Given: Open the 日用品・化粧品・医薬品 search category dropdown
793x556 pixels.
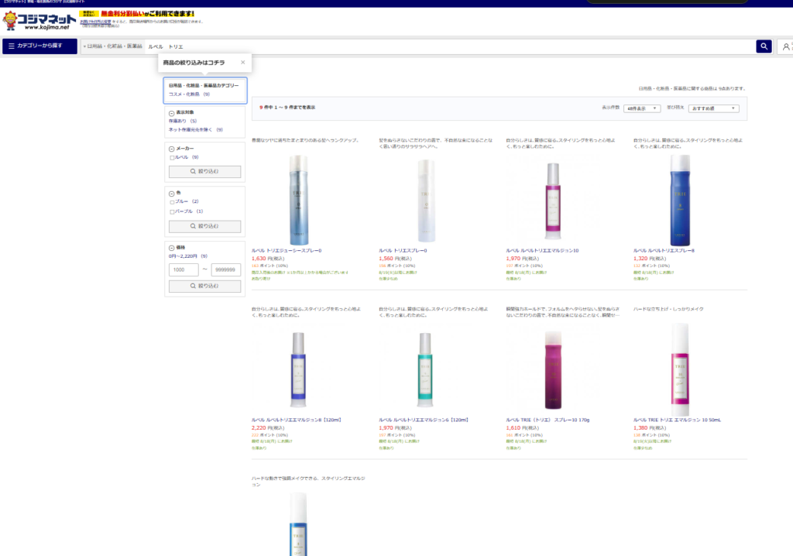Looking at the screenshot, I should point(113,46).
